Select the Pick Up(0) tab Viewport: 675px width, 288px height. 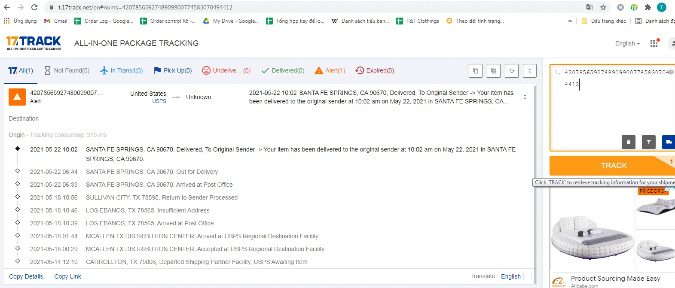[173, 70]
